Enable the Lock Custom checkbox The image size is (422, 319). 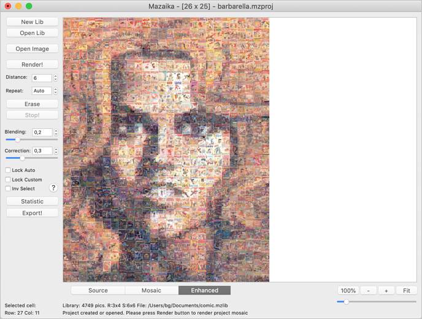tap(8, 180)
